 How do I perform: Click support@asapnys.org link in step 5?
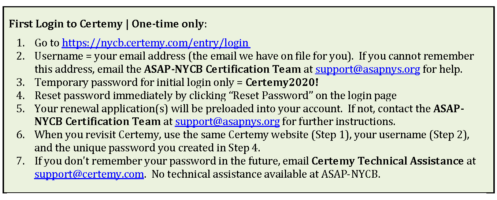point(227,121)
